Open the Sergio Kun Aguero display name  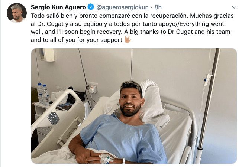[x=58, y=7]
